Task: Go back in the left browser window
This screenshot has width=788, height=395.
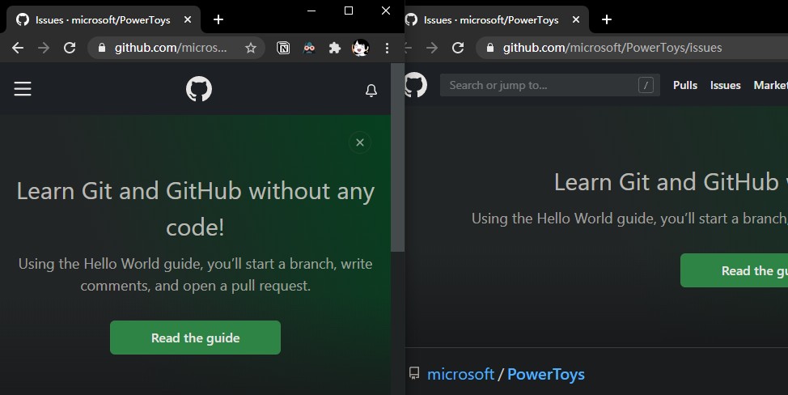Action: [x=18, y=48]
